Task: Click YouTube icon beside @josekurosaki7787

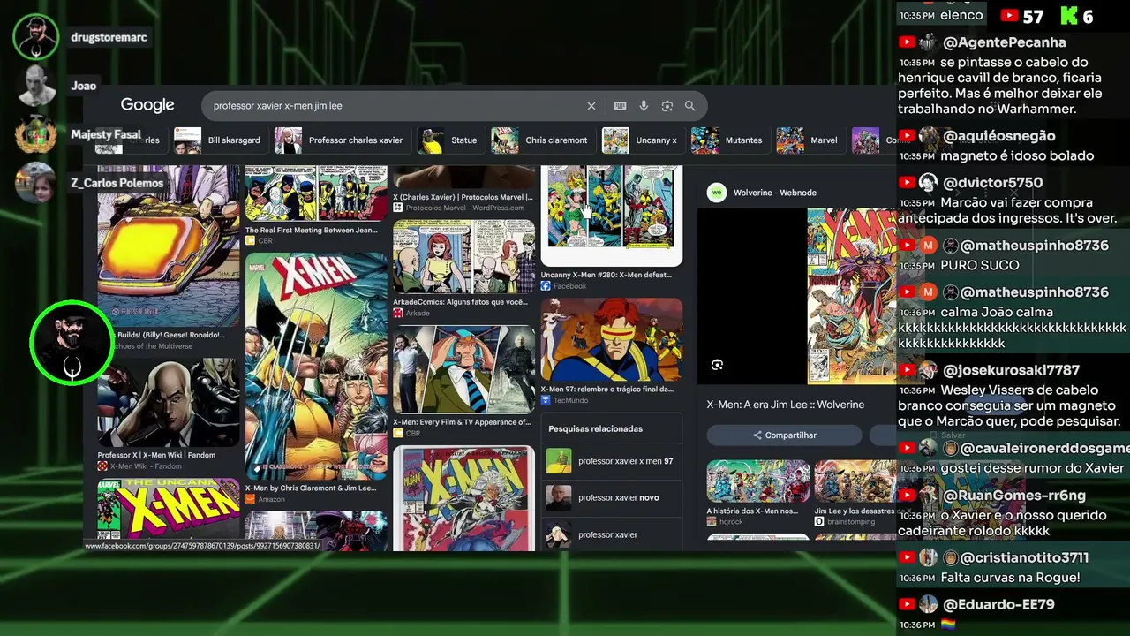Action: pyautogui.click(x=907, y=370)
